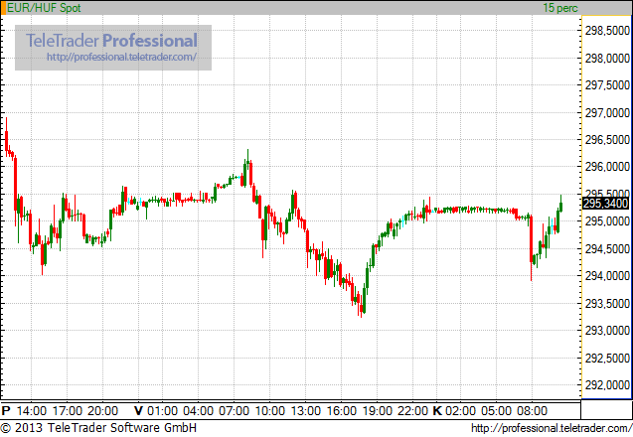
Task: Click the 2013 TeleTrader Software GmbH copyright text
Action: tap(98, 428)
